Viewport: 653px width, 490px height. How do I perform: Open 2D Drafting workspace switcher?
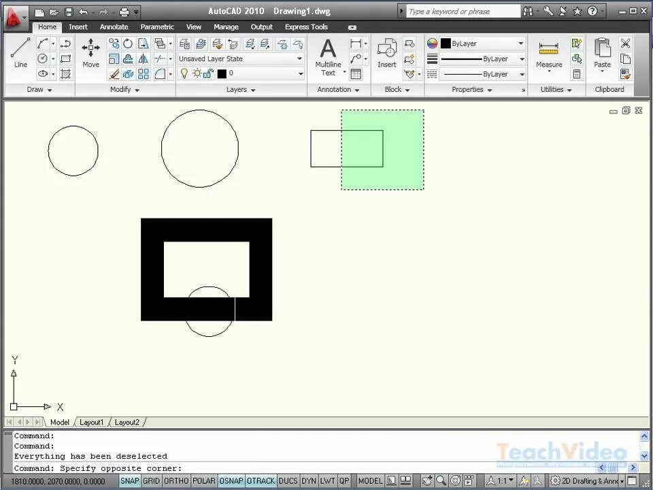[x=588, y=480]
